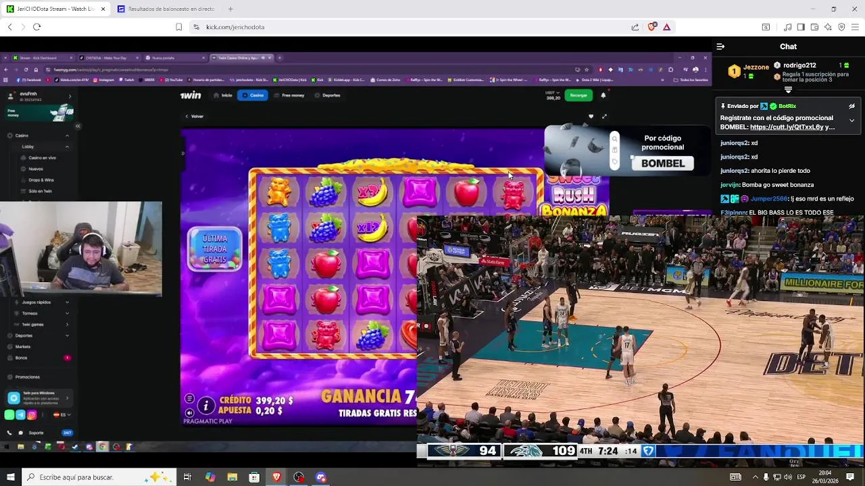Viewport: 865px width, 486px height.
Task: Open the Leo AI sparkle icon
Action: pos(828,27)
